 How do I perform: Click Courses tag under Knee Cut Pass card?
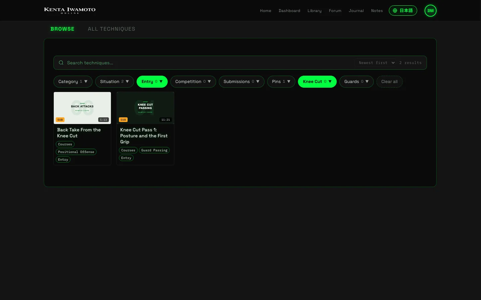click(128, 150)
